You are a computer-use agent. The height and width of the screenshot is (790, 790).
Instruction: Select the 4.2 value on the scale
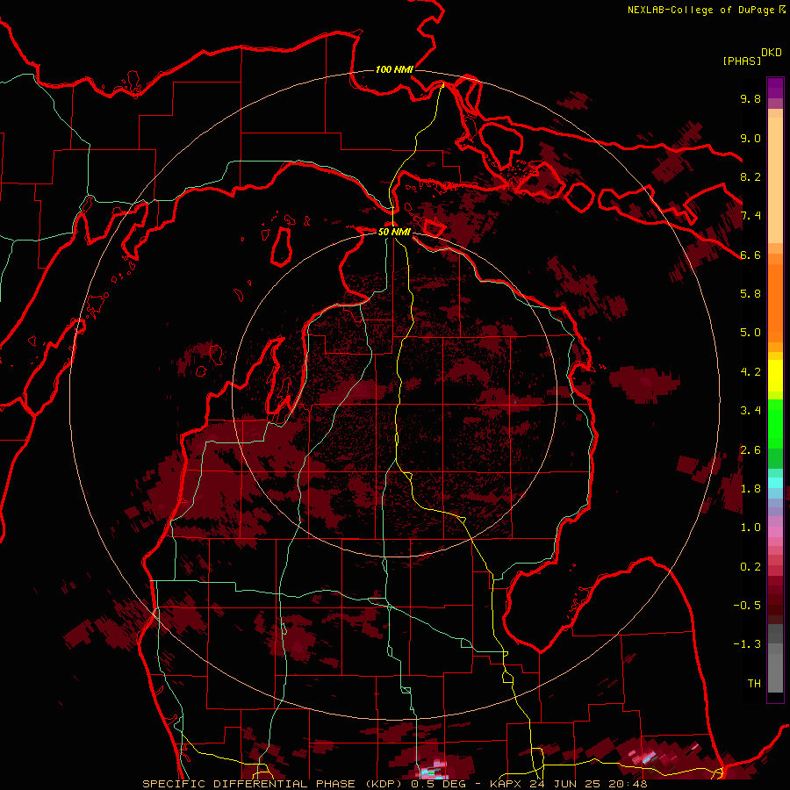point(750,372)
